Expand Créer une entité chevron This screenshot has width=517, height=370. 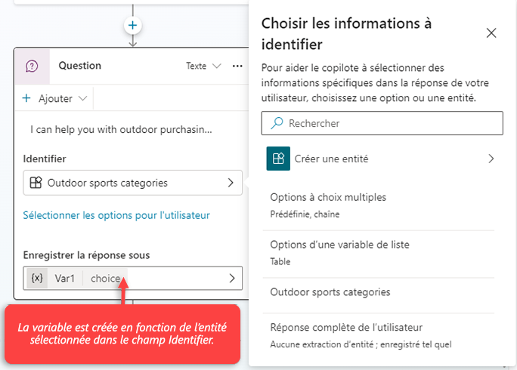pyautogui.click(x=491, y=159)
